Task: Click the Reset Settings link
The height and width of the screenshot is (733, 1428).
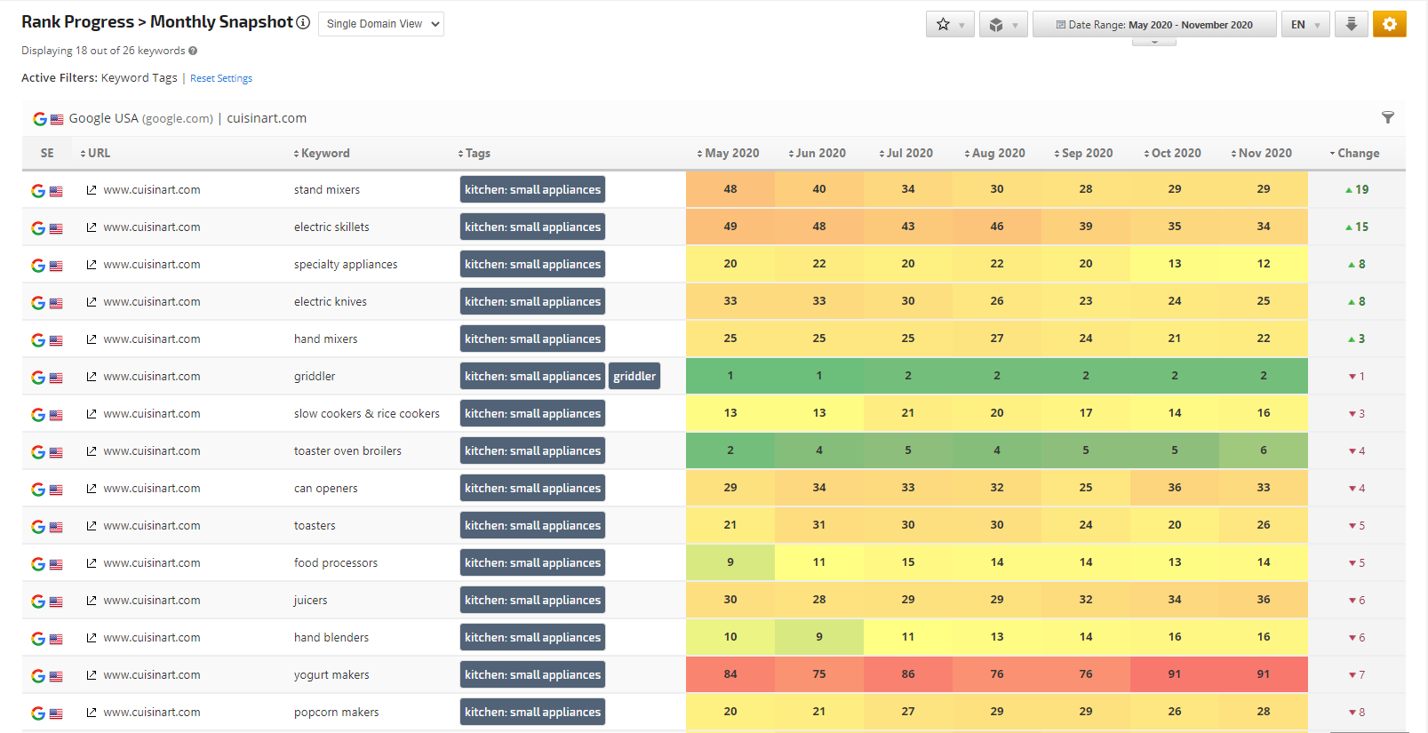Action: tap(221, 78)
